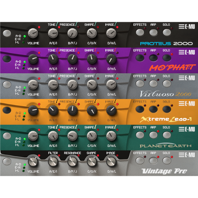198x198 pixels.
Task: Adjust the Mo'Phatt B/F/J Presence knob
Action: point(72,59)
